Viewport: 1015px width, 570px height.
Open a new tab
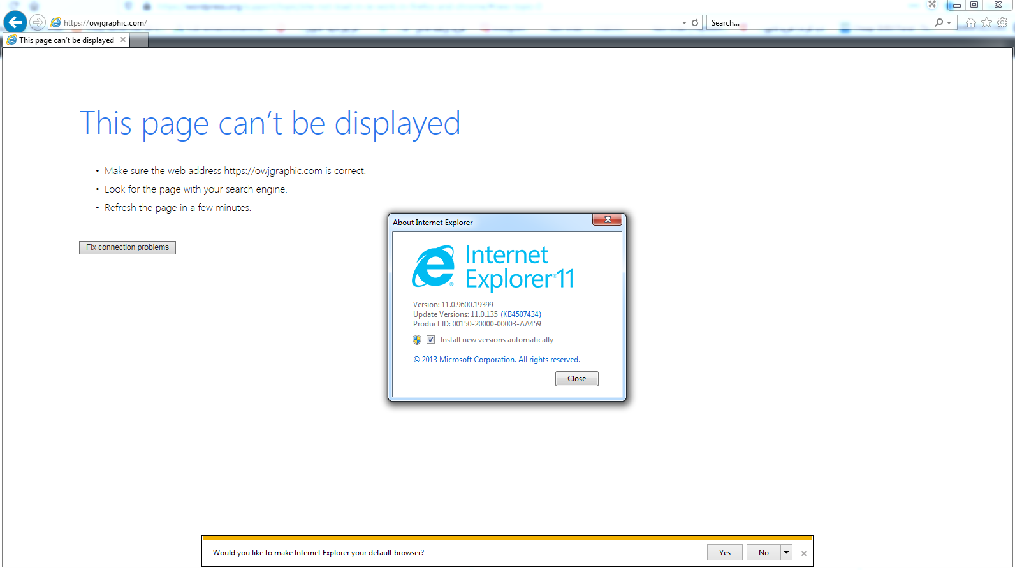coord(140,40)
